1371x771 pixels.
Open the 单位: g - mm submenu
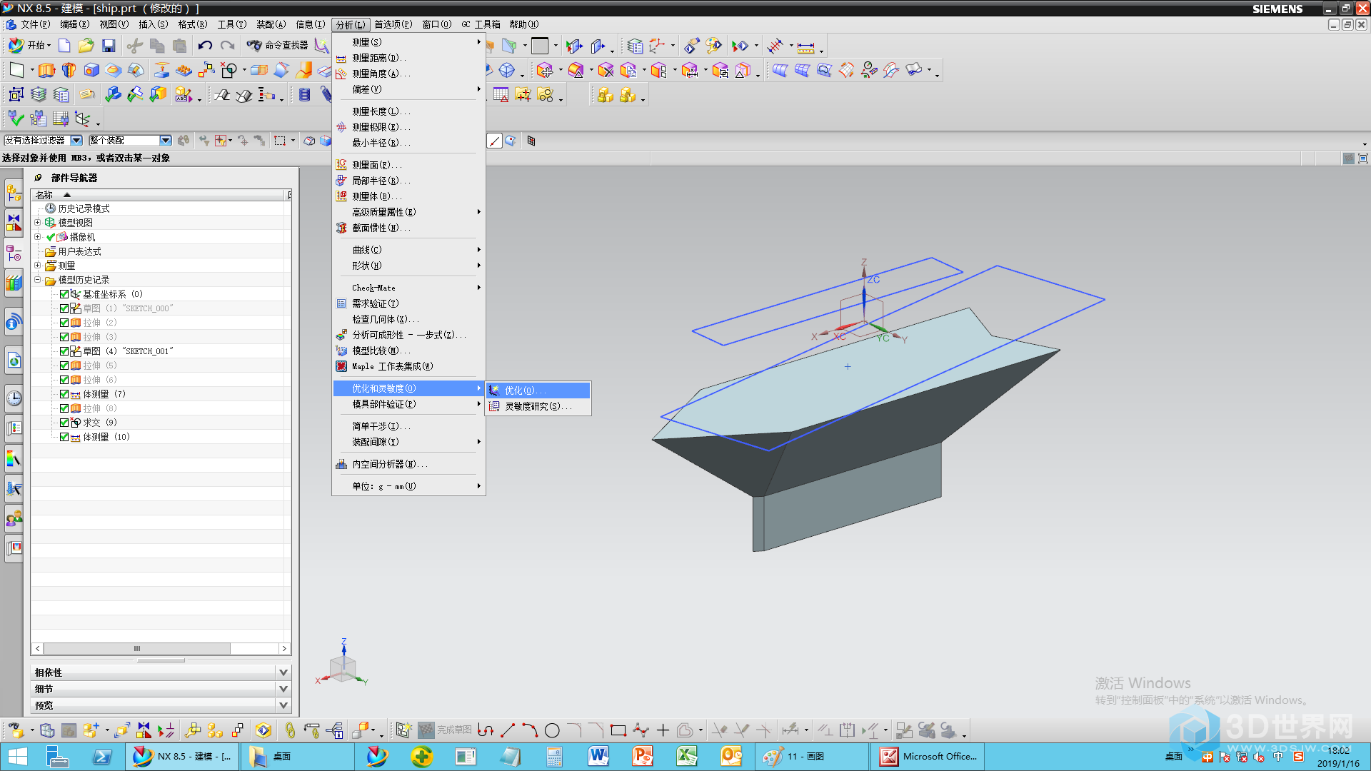coord(408,486)
